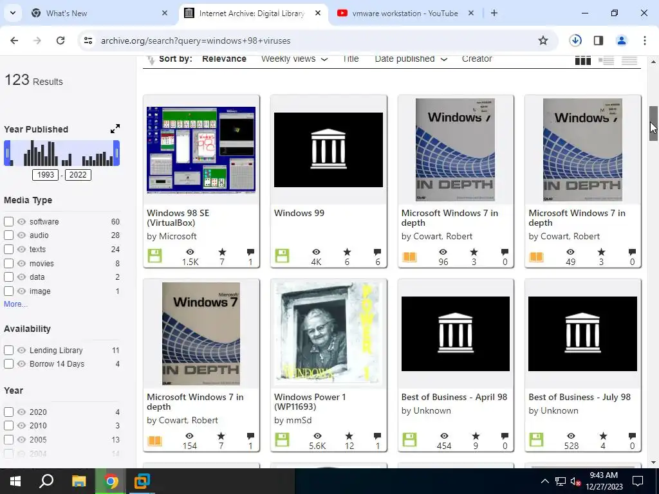Check the texts media type box
The height and width of the screenshot is (494, 659).
click(x=8, y=249)
